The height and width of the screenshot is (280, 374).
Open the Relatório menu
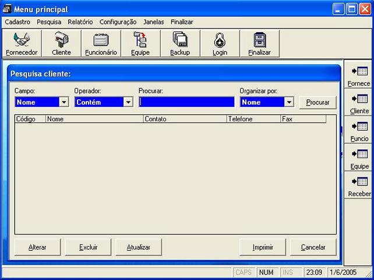(80, 22)
